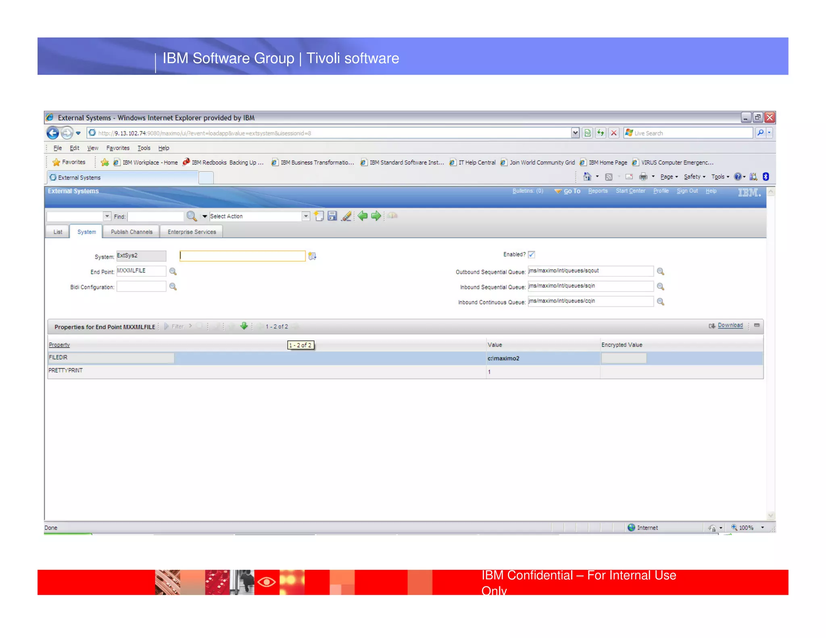Open the View menu
826x638 pixels.
[93, 148]
